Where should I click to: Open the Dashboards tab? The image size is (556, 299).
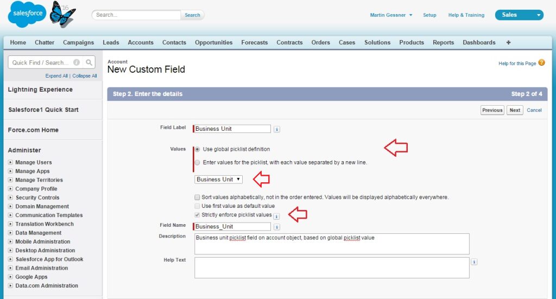click(479, 42)
